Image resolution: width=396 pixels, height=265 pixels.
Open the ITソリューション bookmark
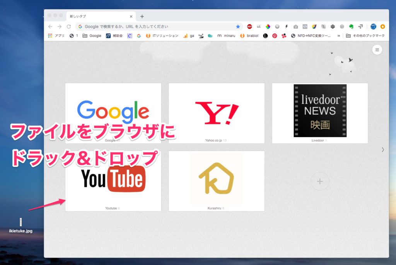click(162, 36)
